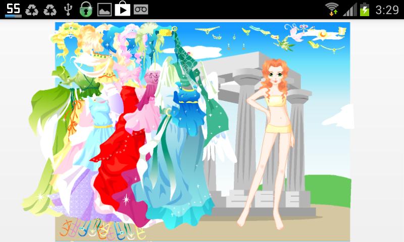Open the Play Store notification icon

point(122,9)
